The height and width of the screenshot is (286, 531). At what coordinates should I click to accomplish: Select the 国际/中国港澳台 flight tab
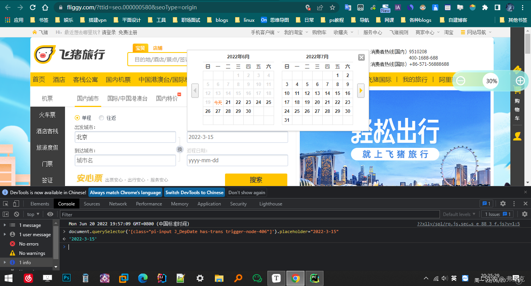coord(127,98)
